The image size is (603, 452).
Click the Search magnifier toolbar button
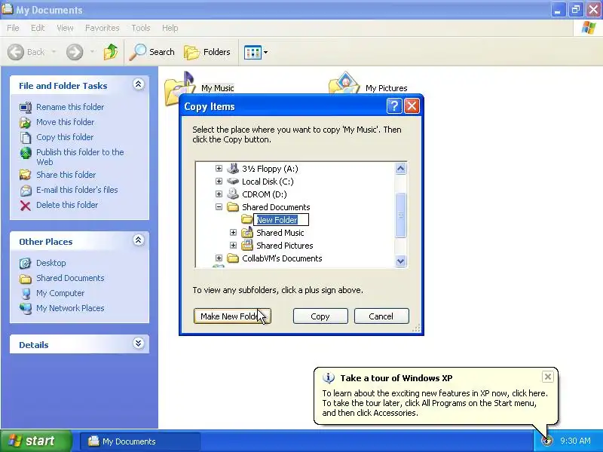(152, 52)
